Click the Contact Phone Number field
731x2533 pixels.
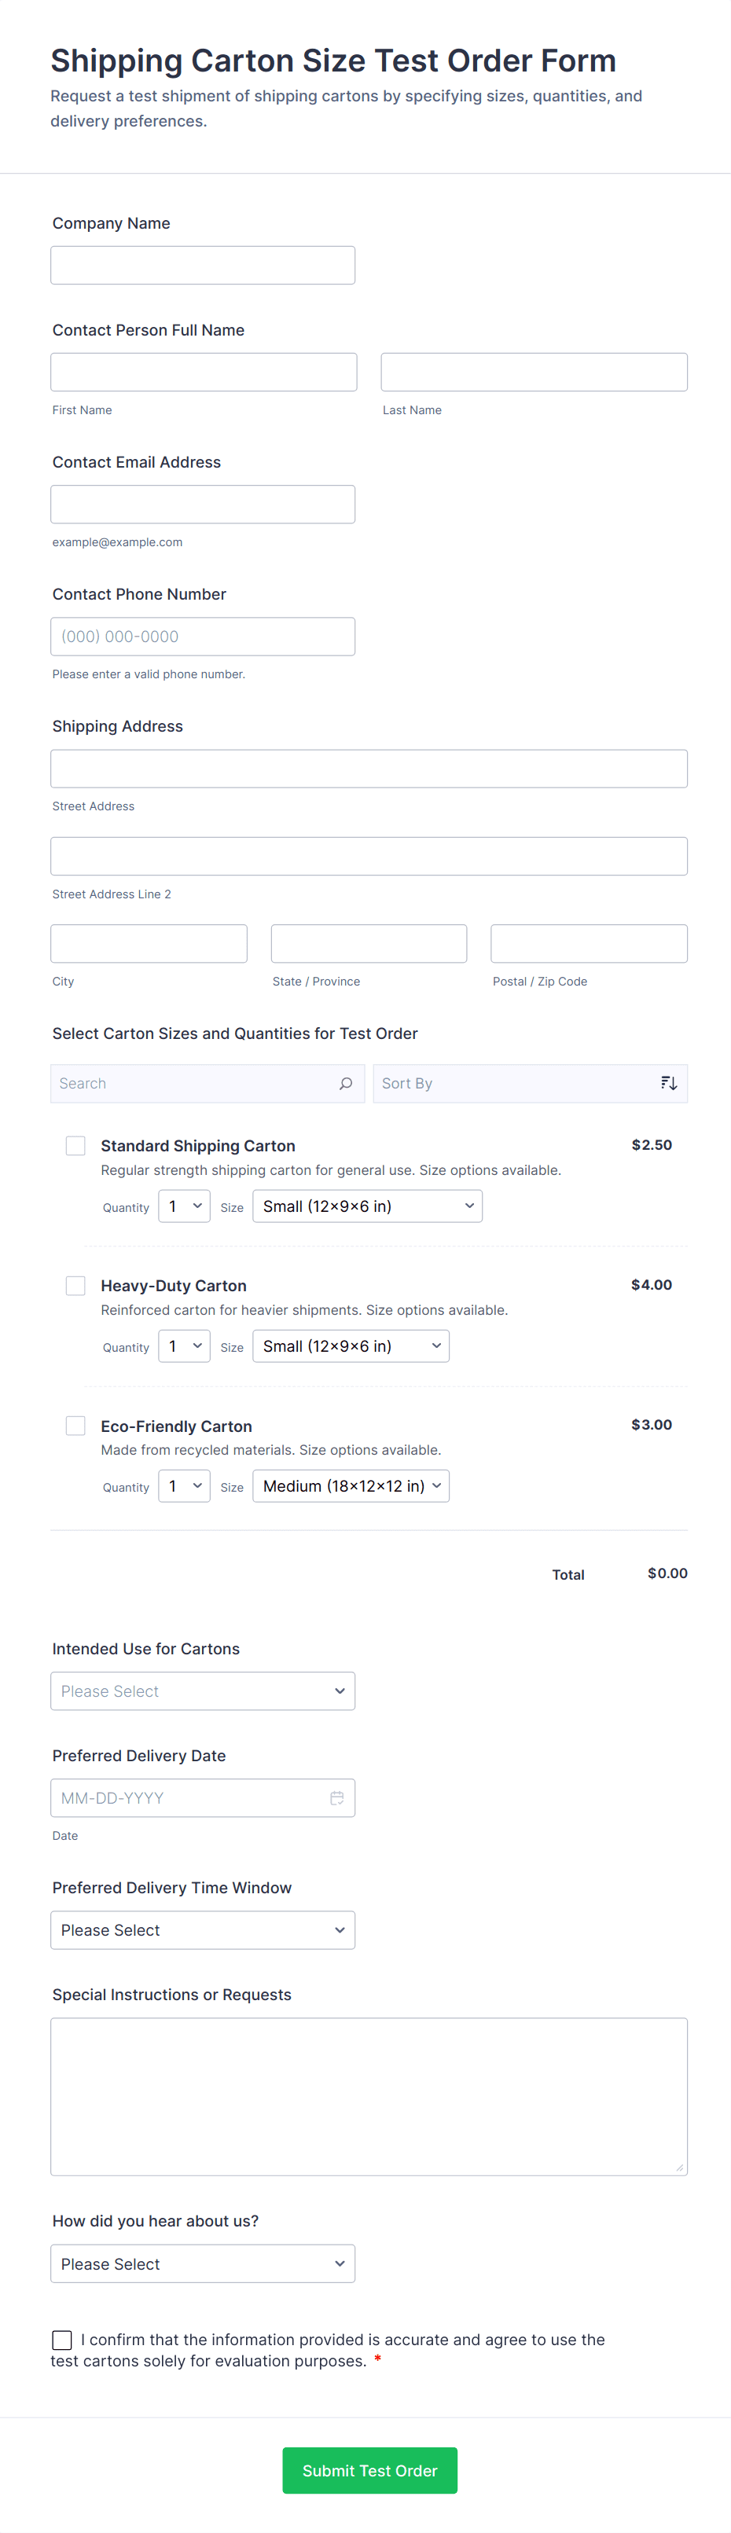click(x=203, y=637)
